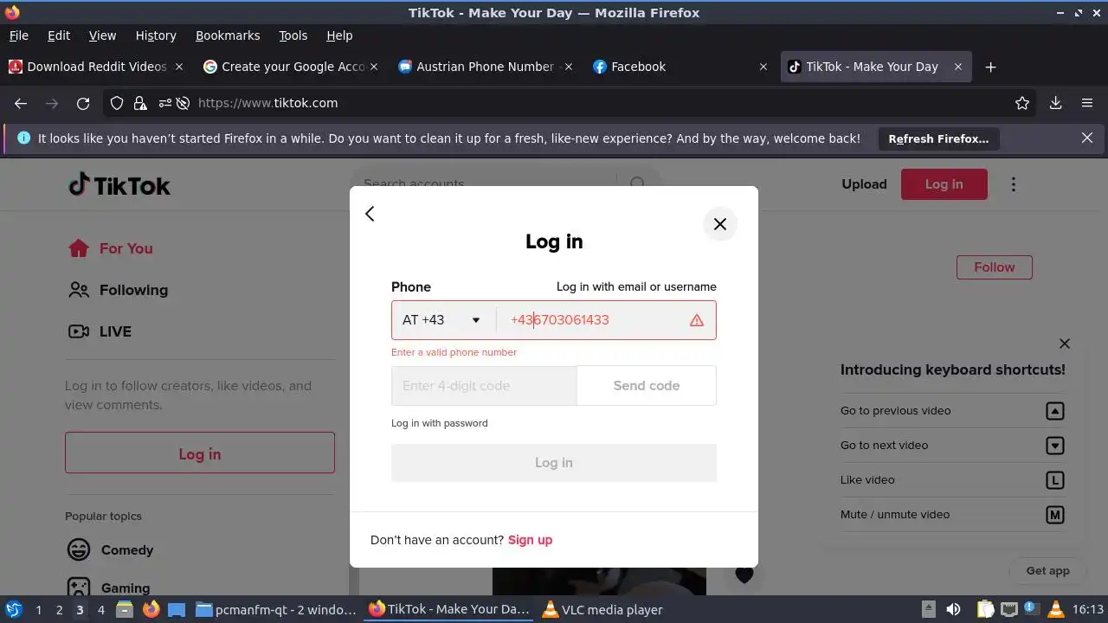Click the Refresh Firefox button
Screen dimensions: 1108x623
[938, 138]
